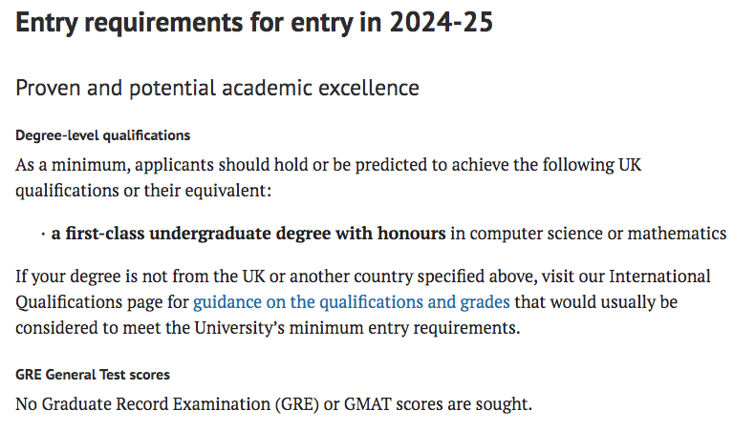The width and height of the screenshot is (755, 431).
Task: Click the '(GRE)' abbreviation in parentheses
Action: pos(297,404)
